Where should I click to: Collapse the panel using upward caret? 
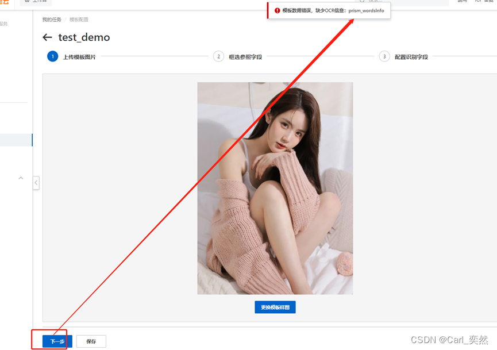coord(21,178)
